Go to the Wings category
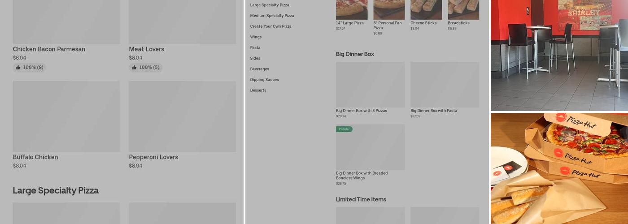Viewport: 628px width, 224px height. click(256, 37)
